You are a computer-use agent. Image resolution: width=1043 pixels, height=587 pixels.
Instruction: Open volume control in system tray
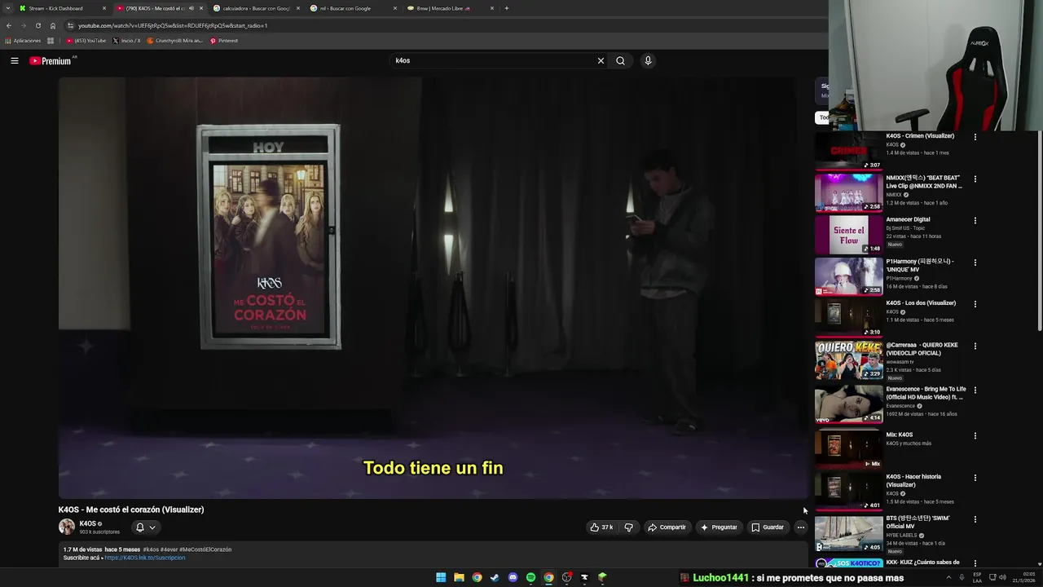tap(1002, 577)
